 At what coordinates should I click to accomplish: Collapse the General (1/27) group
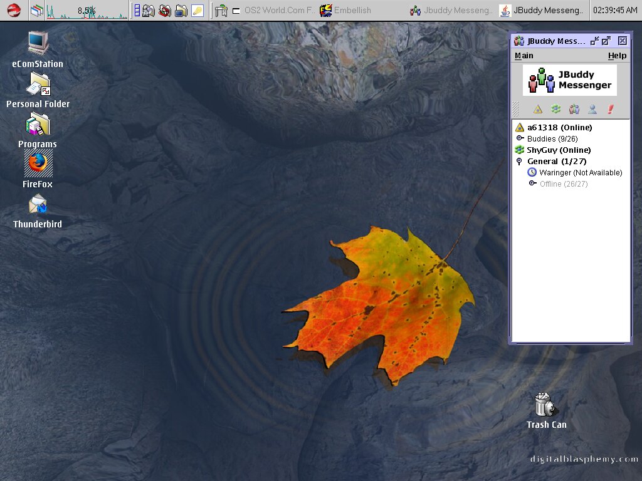click(x=519, y=162)
